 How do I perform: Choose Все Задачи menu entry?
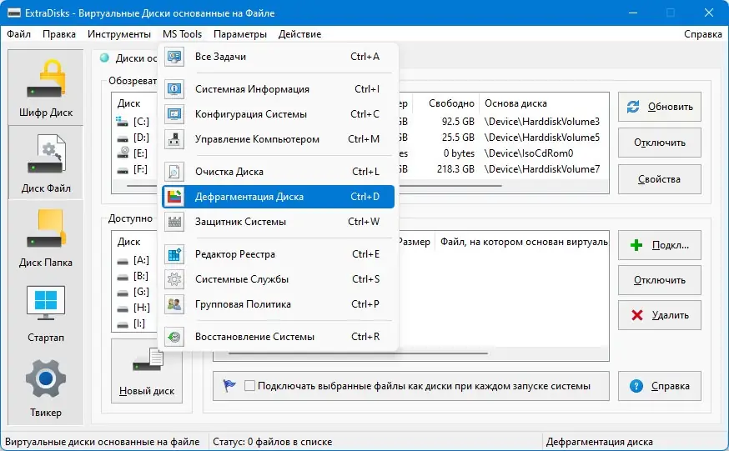278,57
